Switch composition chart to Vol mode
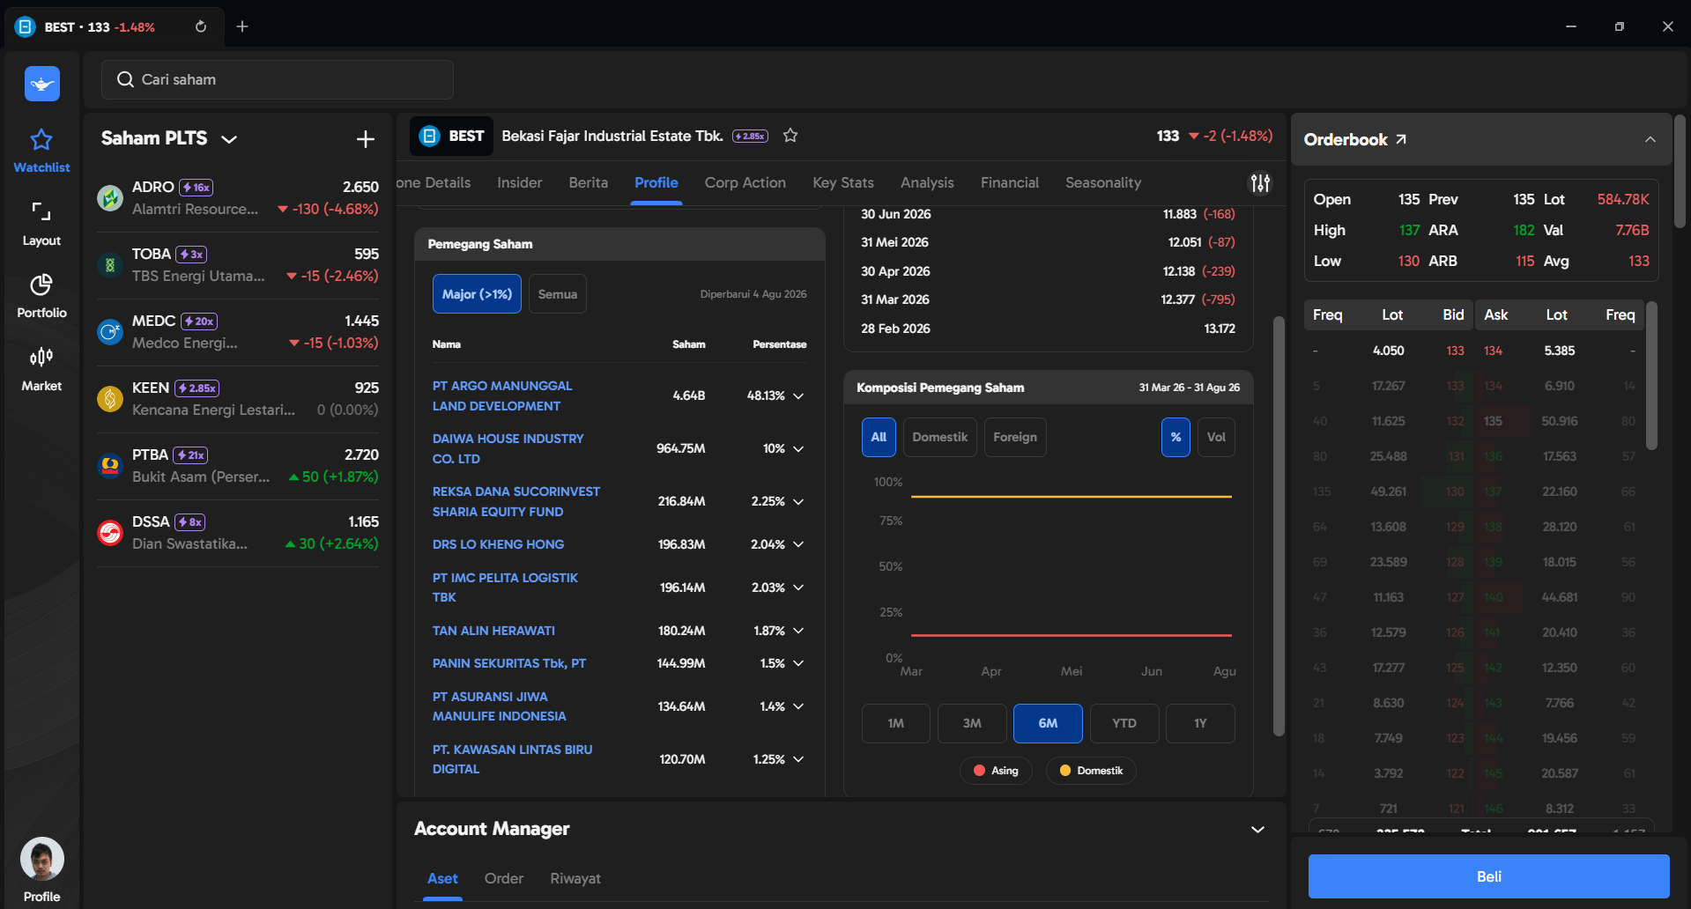Viewport: 1691px width, 909px height. (x=1216, y=437)
